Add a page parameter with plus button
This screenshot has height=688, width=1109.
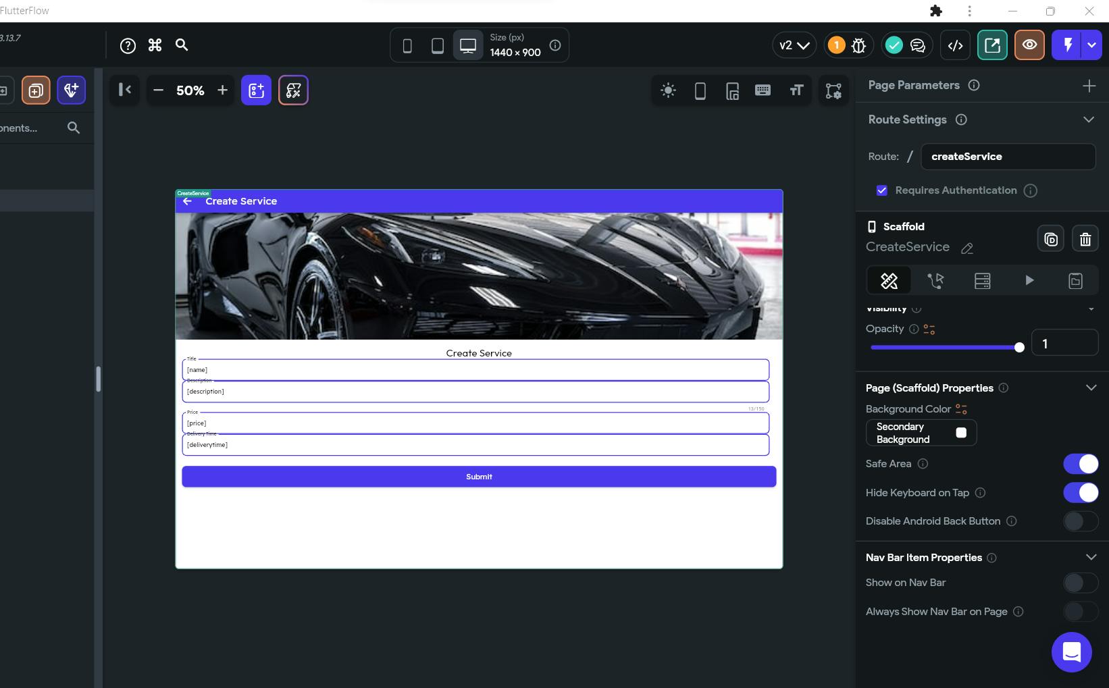point(1089,86)
